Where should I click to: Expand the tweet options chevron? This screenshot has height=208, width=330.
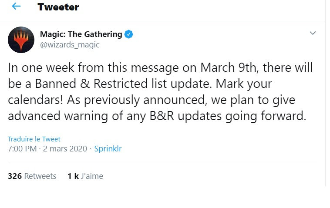tap(312, 34)
